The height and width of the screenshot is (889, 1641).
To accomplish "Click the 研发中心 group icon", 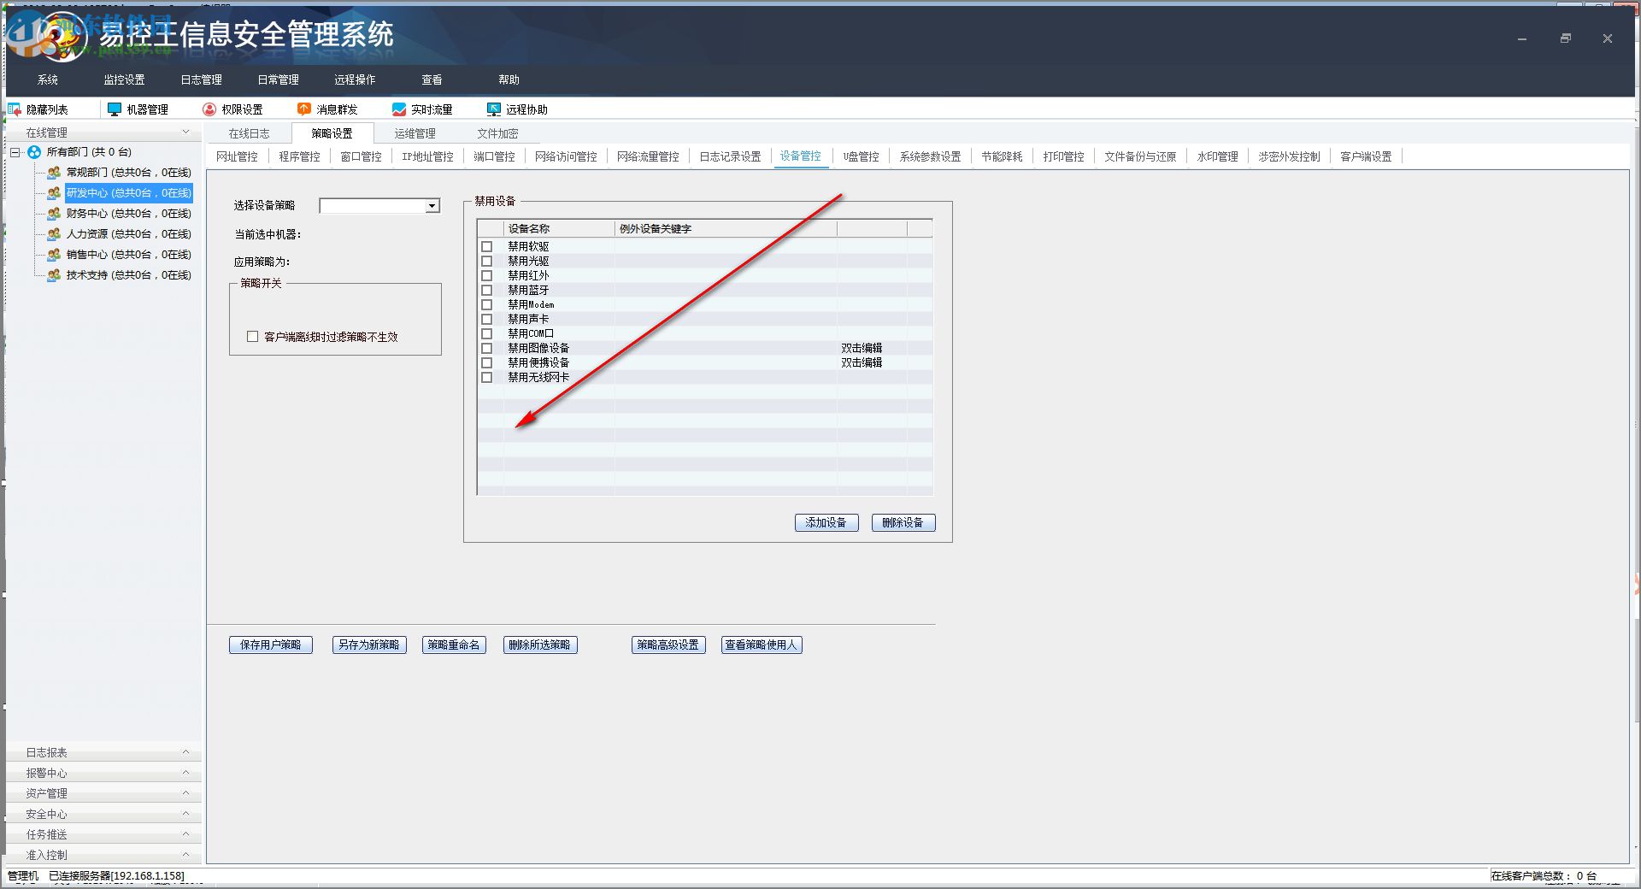I will (x=54, y=193).
